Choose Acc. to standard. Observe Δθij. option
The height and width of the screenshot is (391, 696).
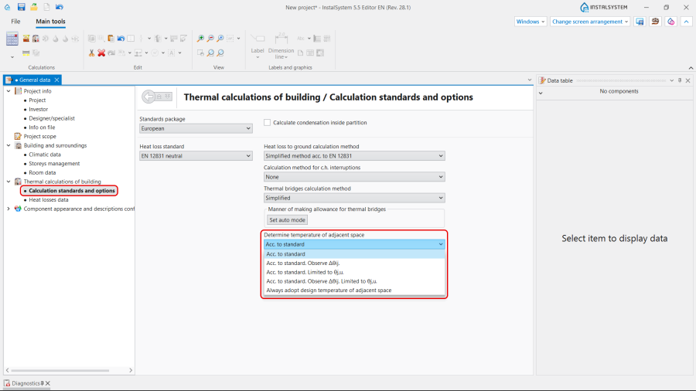(354, 263)
